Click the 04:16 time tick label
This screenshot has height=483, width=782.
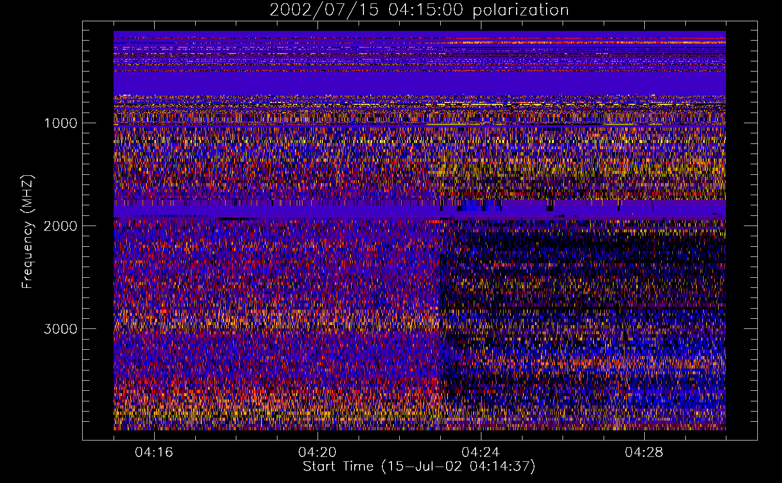(x=154, y=453)
